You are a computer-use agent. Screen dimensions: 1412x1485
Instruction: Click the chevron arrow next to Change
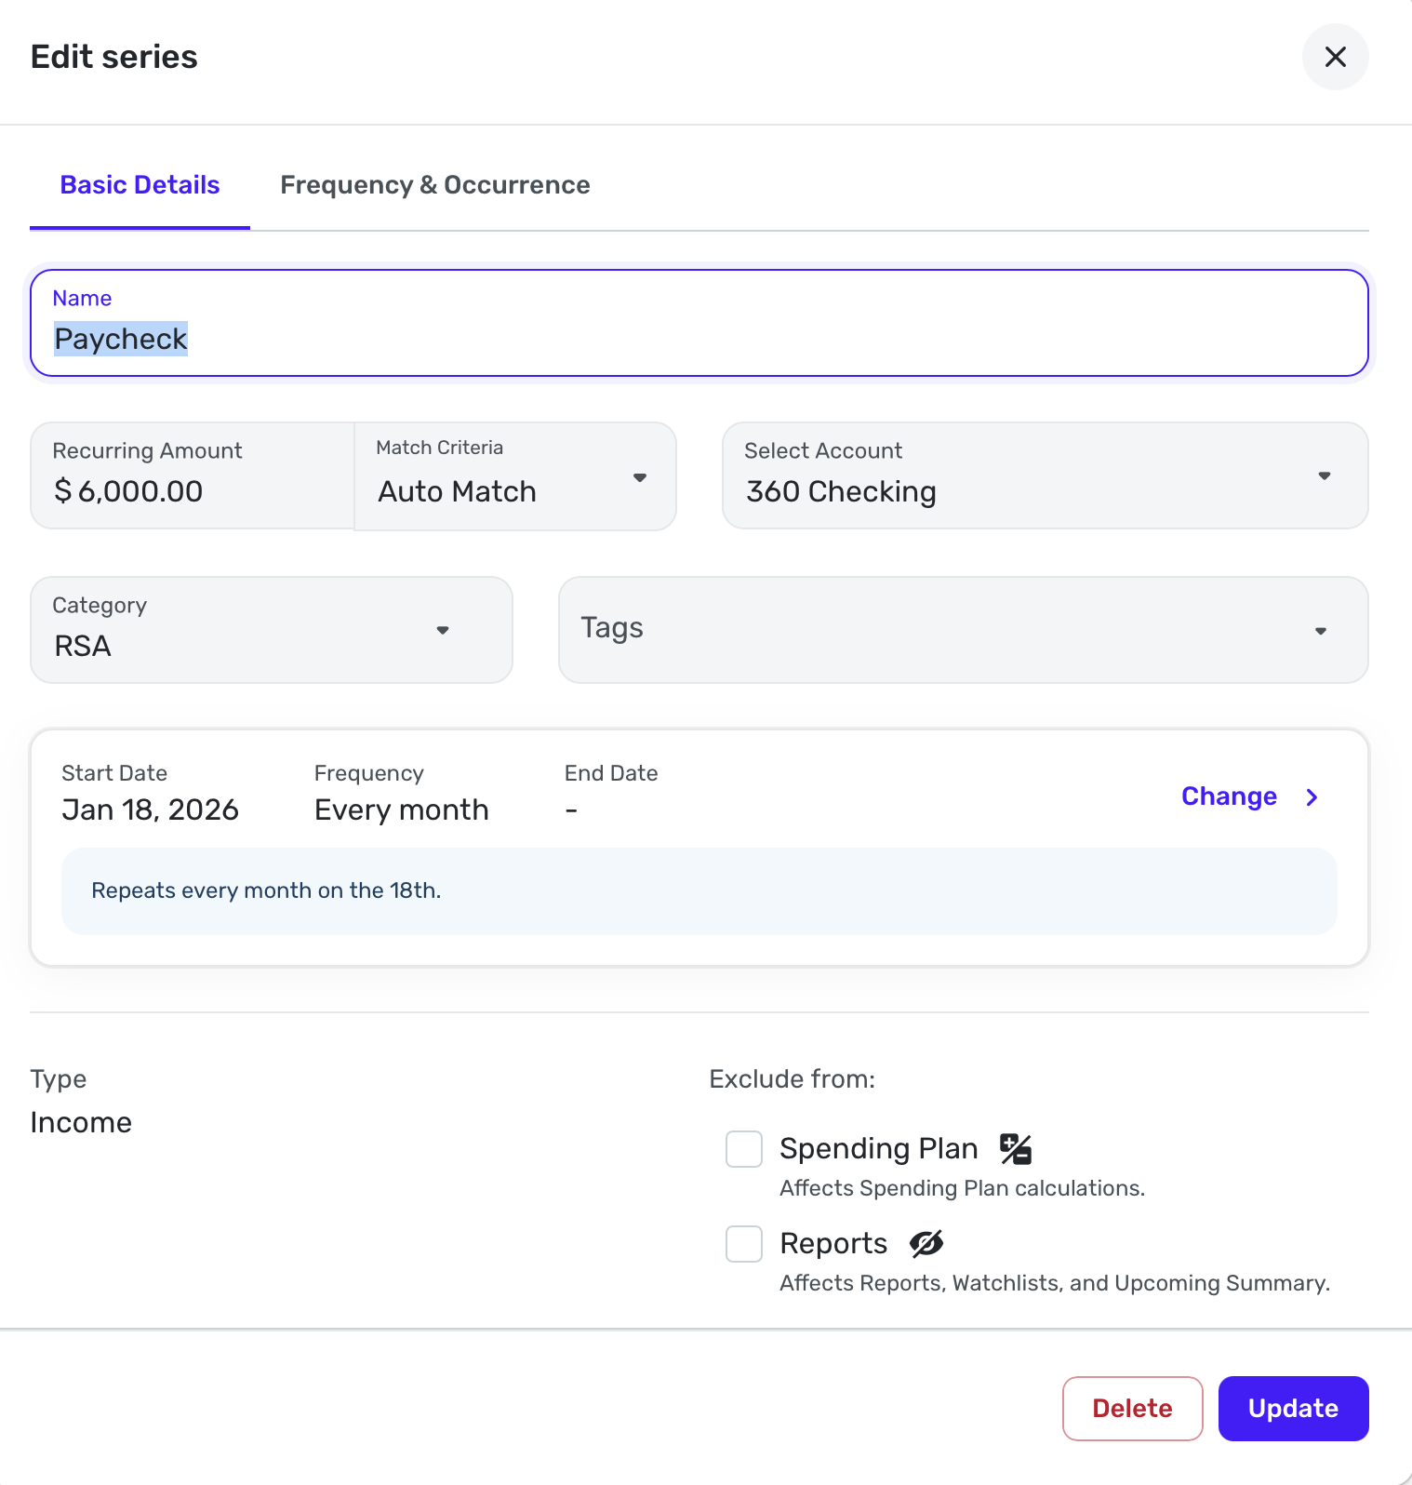[1312, 797]
